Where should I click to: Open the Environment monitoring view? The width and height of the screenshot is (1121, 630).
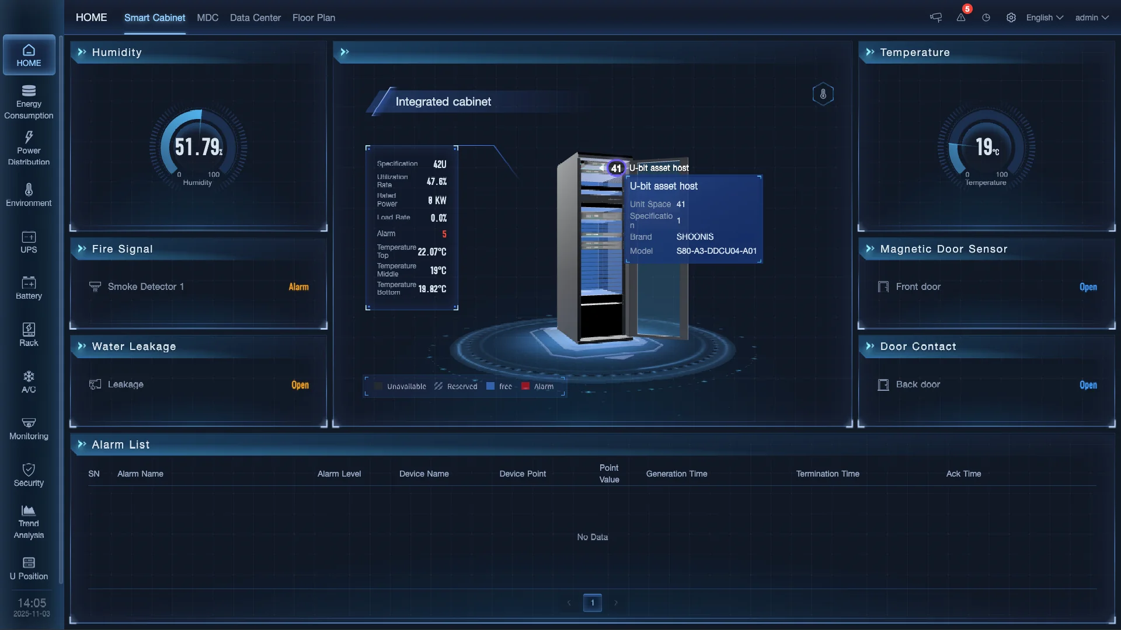coord(29,195)
